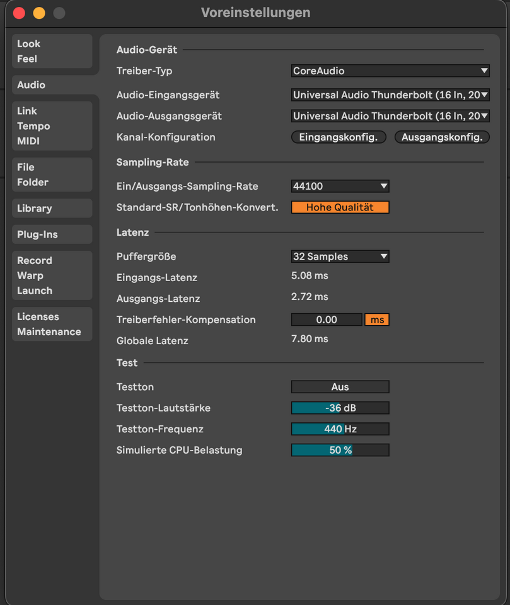Close the Voreinstellungen window
The image size is (510, 605).
(x=19, y=13)
